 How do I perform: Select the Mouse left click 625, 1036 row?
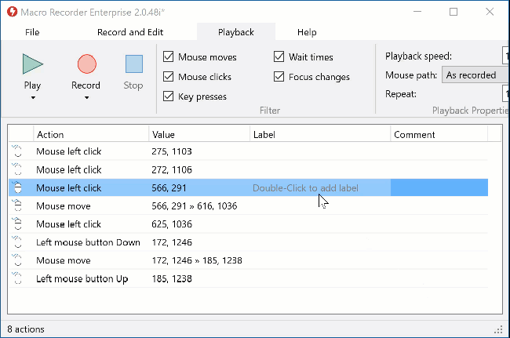[69, 224]
